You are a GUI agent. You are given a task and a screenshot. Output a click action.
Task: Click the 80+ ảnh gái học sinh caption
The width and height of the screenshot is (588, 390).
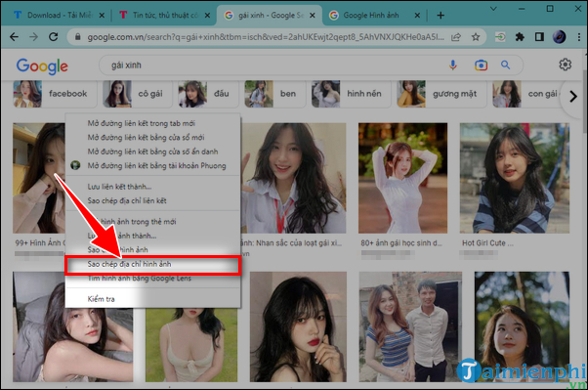(x=401, y=242)
